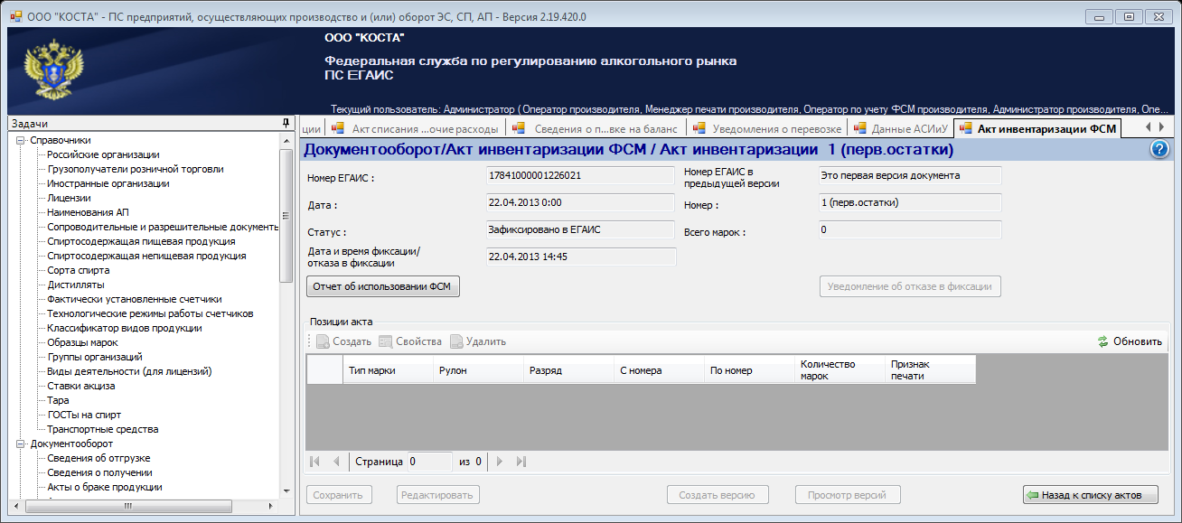This screenshot has width=1182, height=523.
Task: Open Отчет об использовании ФСМ
Action: click(x=384, y=286)
